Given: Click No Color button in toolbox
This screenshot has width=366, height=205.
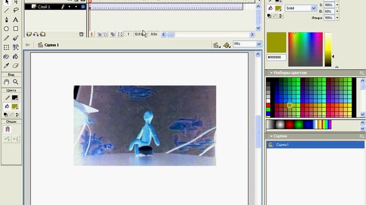Looking at the screenshot, I should [11, 115].
